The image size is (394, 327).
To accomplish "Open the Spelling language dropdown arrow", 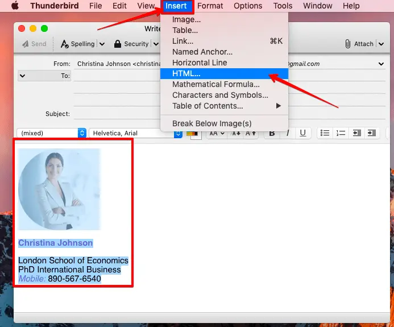I will 102,44.
